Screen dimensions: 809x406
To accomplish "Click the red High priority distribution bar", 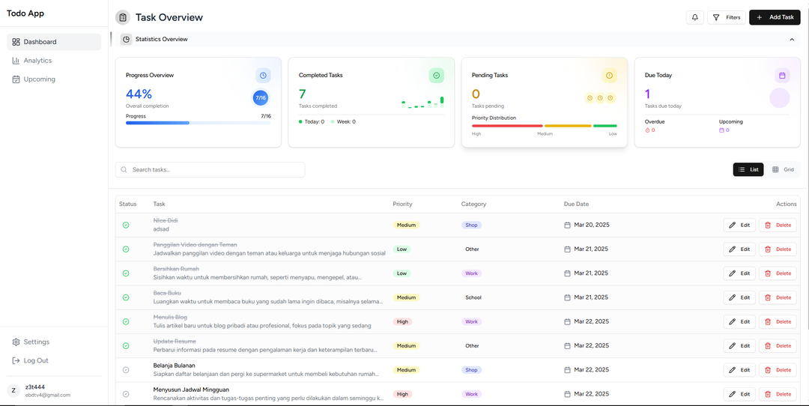I will (507, 126).
